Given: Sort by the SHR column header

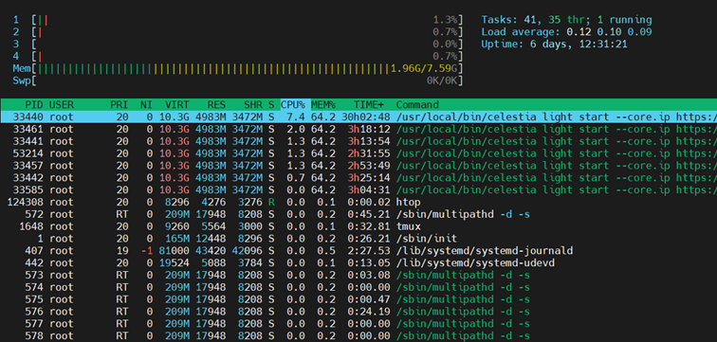Looking at the screenshot, I should click(x=253, y=104).
